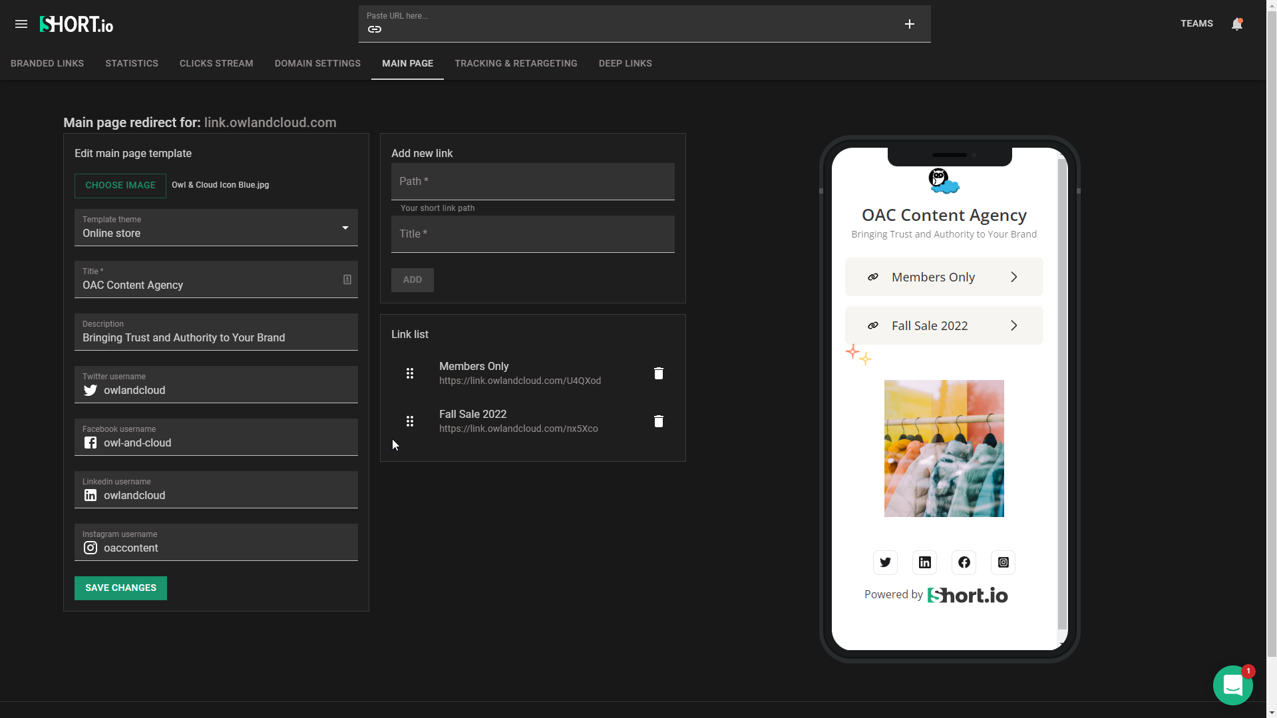Click the new link Title field

click(532, 234)
